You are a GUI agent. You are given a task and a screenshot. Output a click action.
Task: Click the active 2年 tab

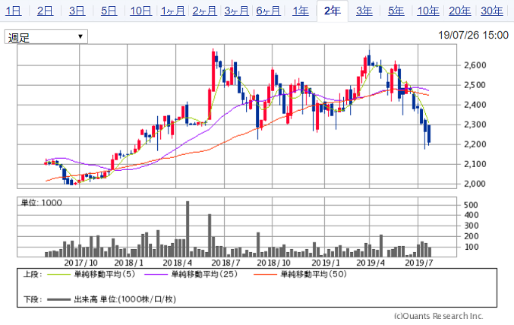point(333,11)
